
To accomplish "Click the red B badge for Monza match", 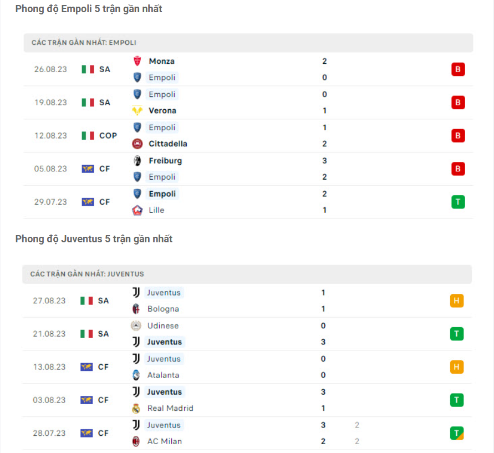I will click(x=458, y=69).
